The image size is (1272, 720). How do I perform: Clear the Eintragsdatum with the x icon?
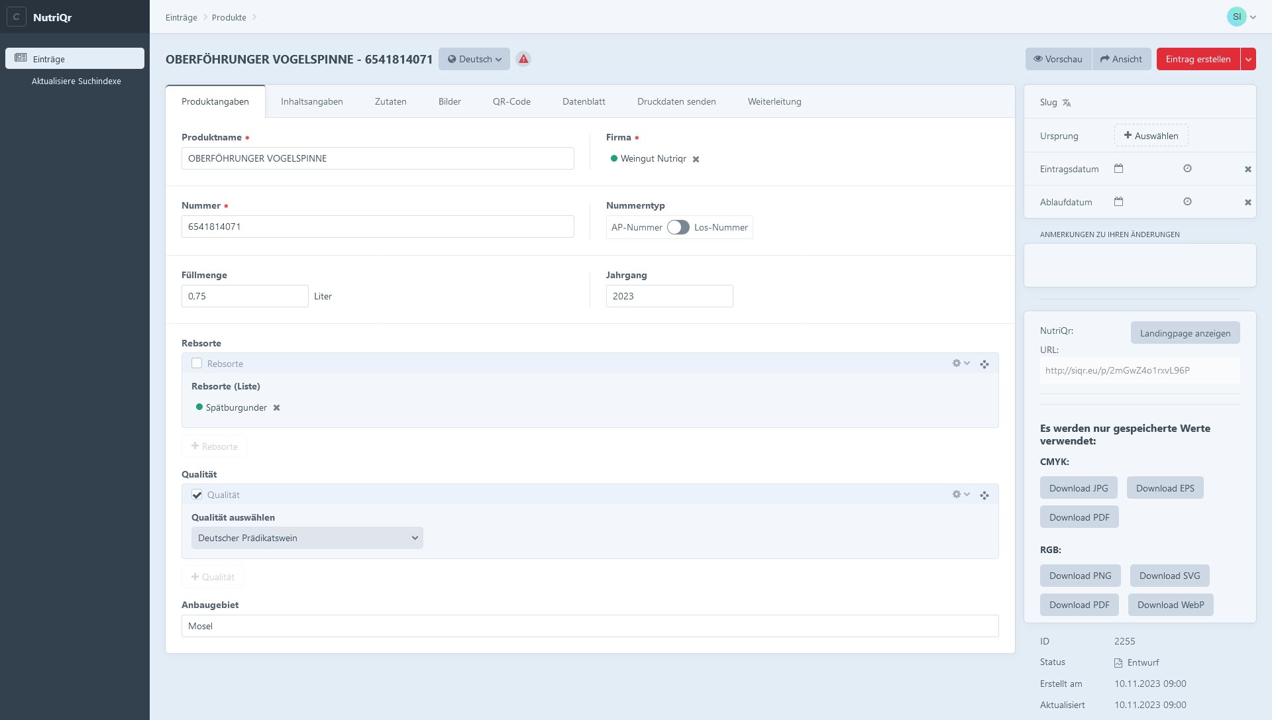click(1247, 170)
